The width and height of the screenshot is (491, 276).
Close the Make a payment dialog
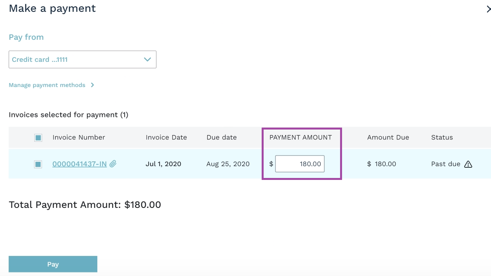pos(488,9)
